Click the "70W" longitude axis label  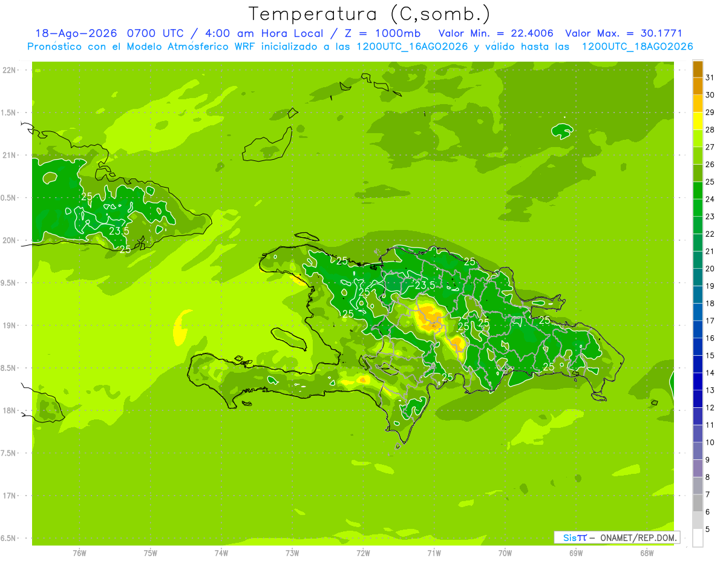click(505, 553)
